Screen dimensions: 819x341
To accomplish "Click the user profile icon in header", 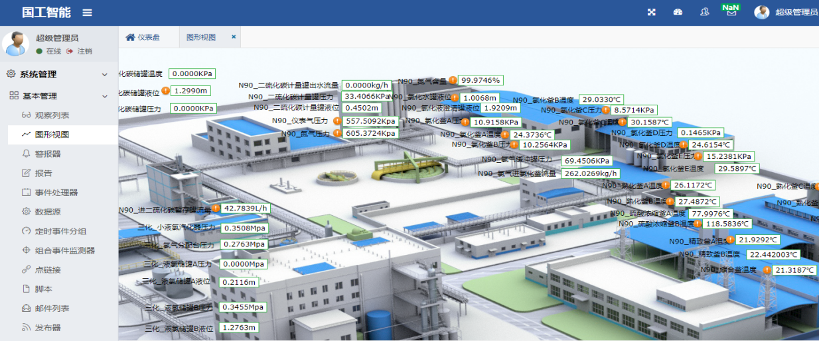I will click(704, 13).
